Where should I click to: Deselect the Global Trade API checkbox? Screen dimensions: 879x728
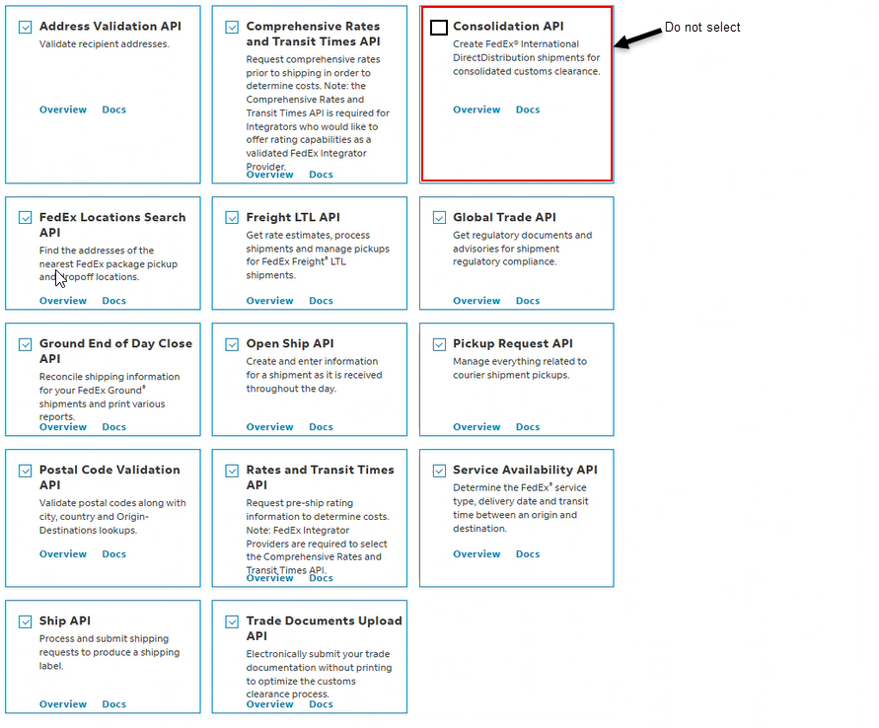pos(439,218)
